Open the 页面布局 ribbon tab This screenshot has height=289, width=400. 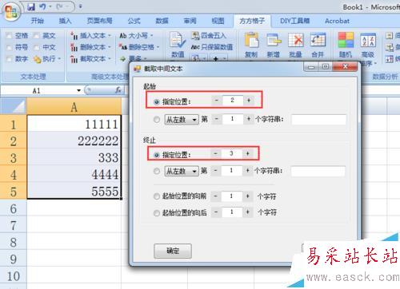[99, 21]
